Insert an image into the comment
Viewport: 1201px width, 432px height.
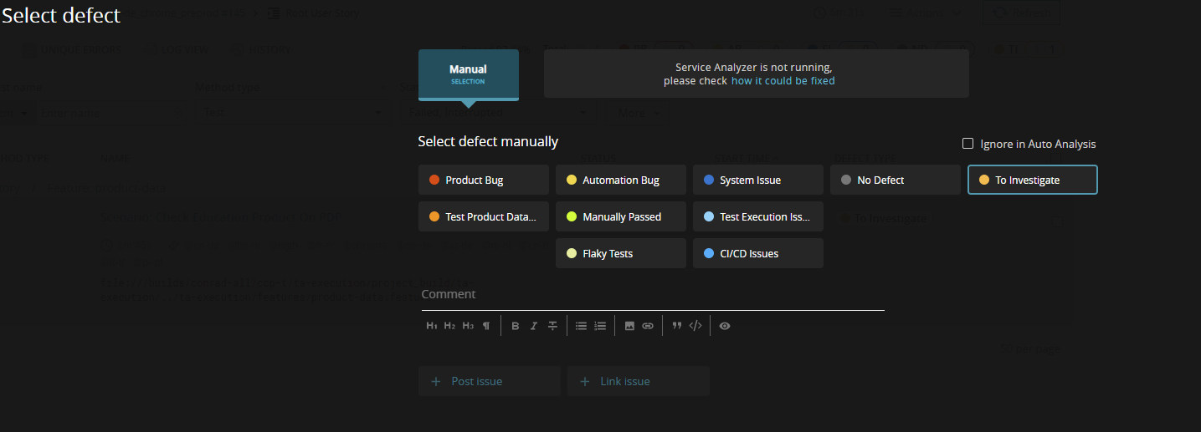629,326
